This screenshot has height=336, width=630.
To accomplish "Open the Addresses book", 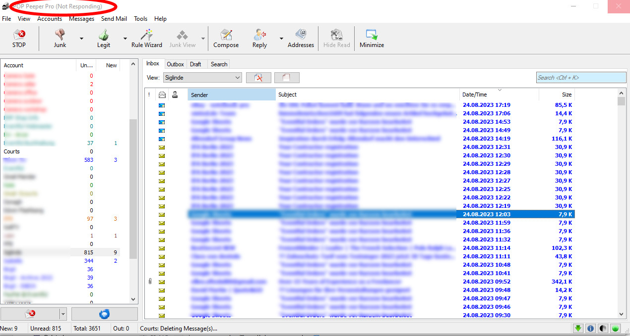I will [x=301, y=39].
